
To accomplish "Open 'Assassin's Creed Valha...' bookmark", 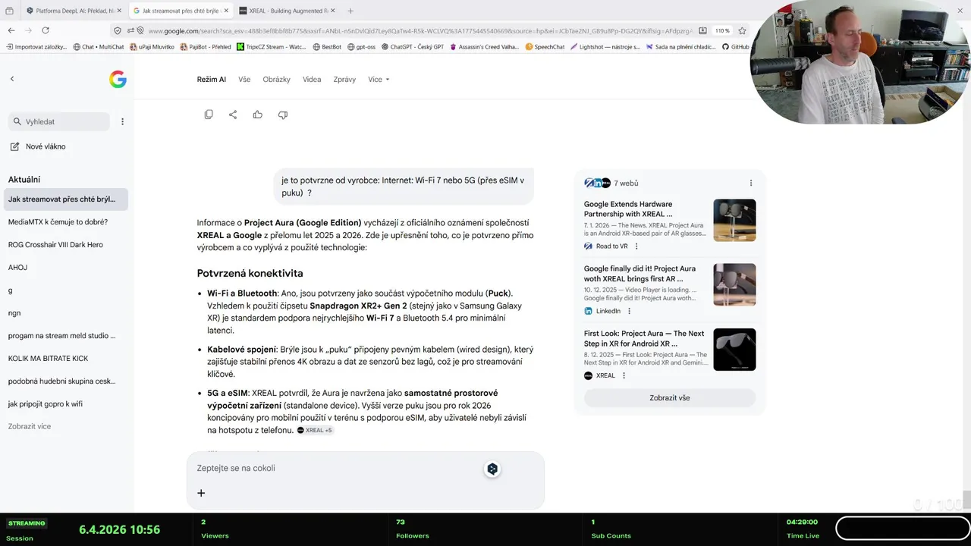I will point(484,46).
